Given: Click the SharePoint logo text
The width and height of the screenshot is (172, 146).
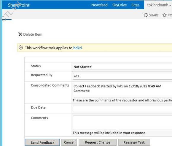Looking at the screenshot, I should point(19,5).
